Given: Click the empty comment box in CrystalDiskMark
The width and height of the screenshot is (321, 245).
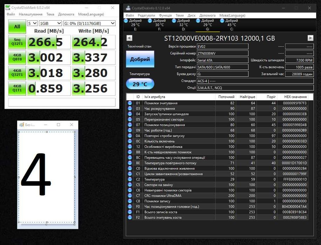Looking at the screenshot, I should (x=62, y=102).
